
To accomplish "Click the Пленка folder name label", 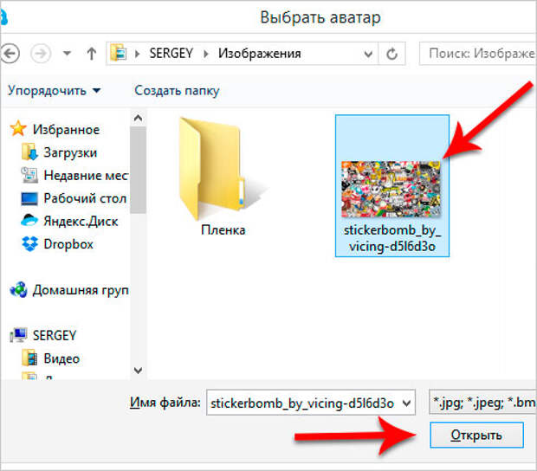I will tap(223, 229).
